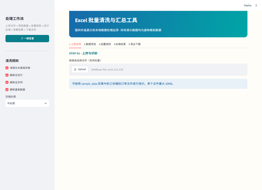Click the 清洗规则 sidebar heading
The image size is (262, 190).
[12, 61]
